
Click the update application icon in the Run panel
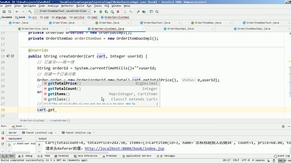tap(3, 144)
